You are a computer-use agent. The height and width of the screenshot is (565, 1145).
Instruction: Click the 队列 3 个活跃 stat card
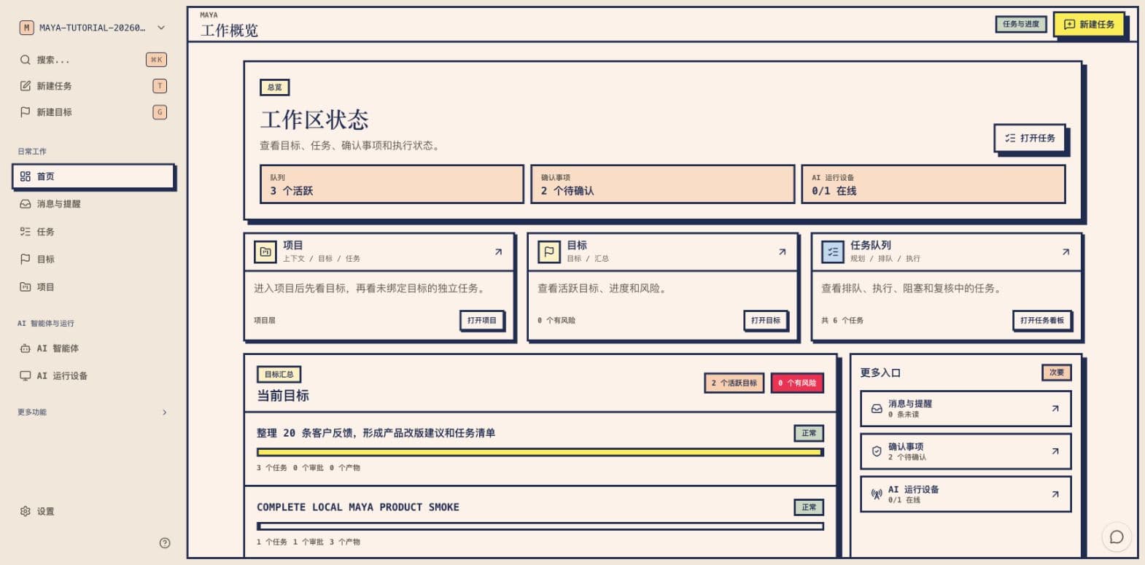[x=392, y=184]
